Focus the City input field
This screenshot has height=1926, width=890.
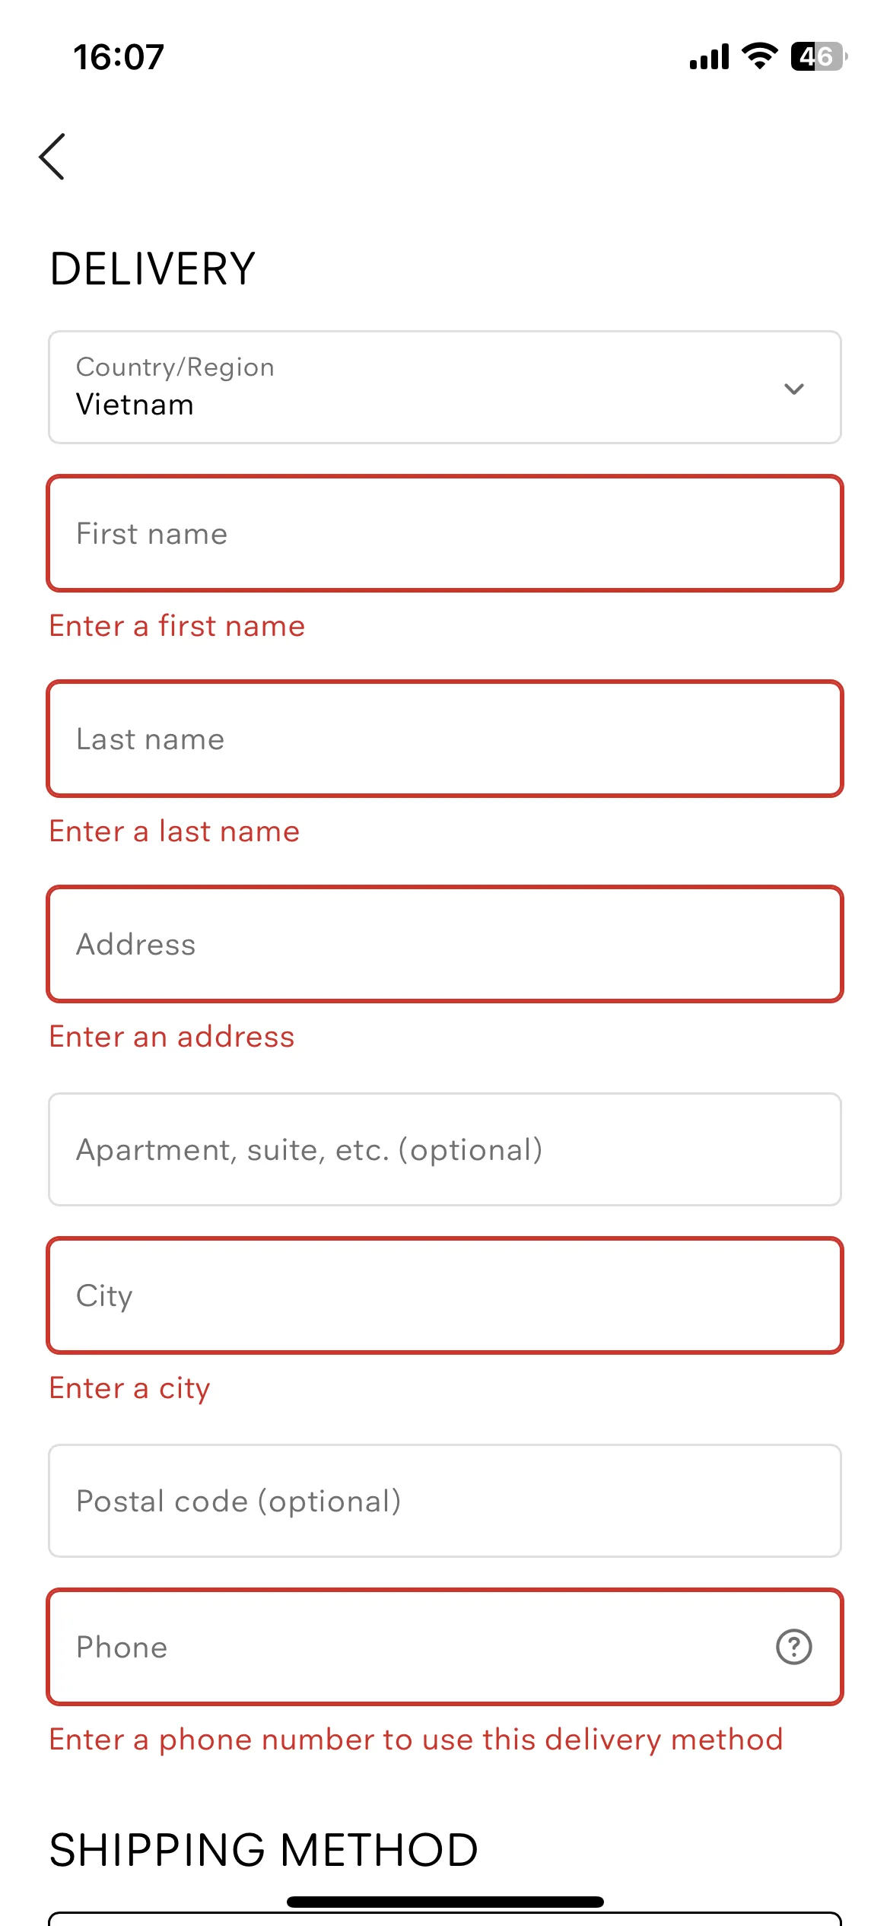(x=445, y=1295)
